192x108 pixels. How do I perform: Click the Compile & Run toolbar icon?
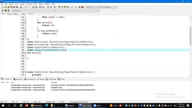click(65, 7)
